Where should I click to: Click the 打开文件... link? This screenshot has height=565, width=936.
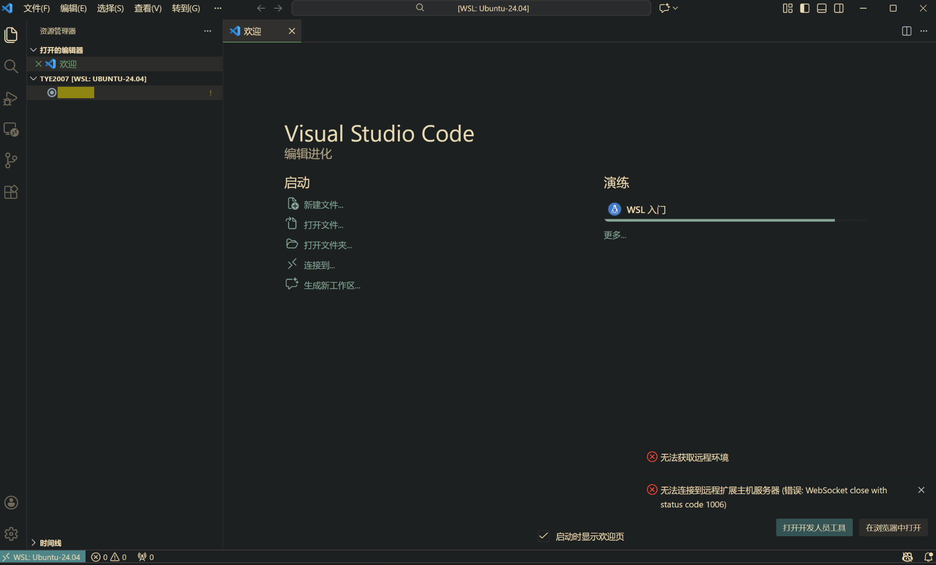[x=324, y=225]
